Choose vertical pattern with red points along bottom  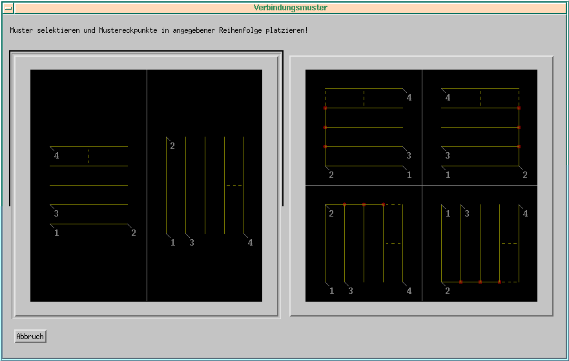[x=480, y=243]
